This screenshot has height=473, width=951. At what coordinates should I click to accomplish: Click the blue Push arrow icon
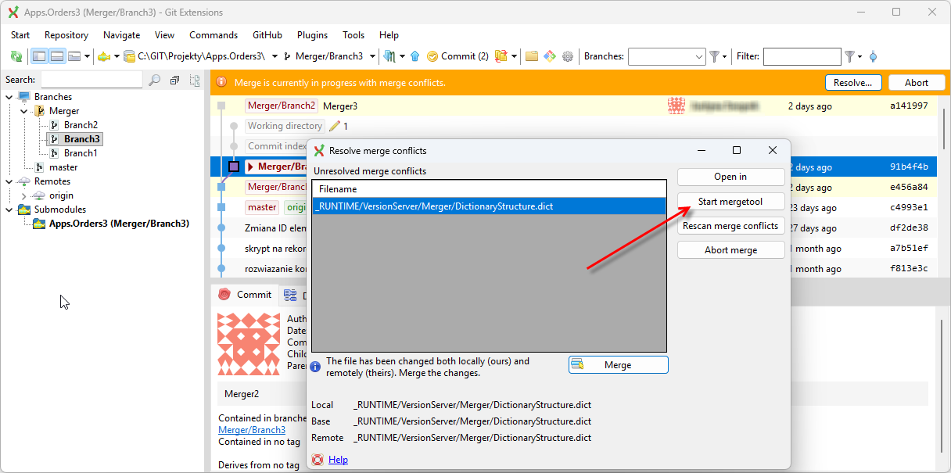coord(414,56)
